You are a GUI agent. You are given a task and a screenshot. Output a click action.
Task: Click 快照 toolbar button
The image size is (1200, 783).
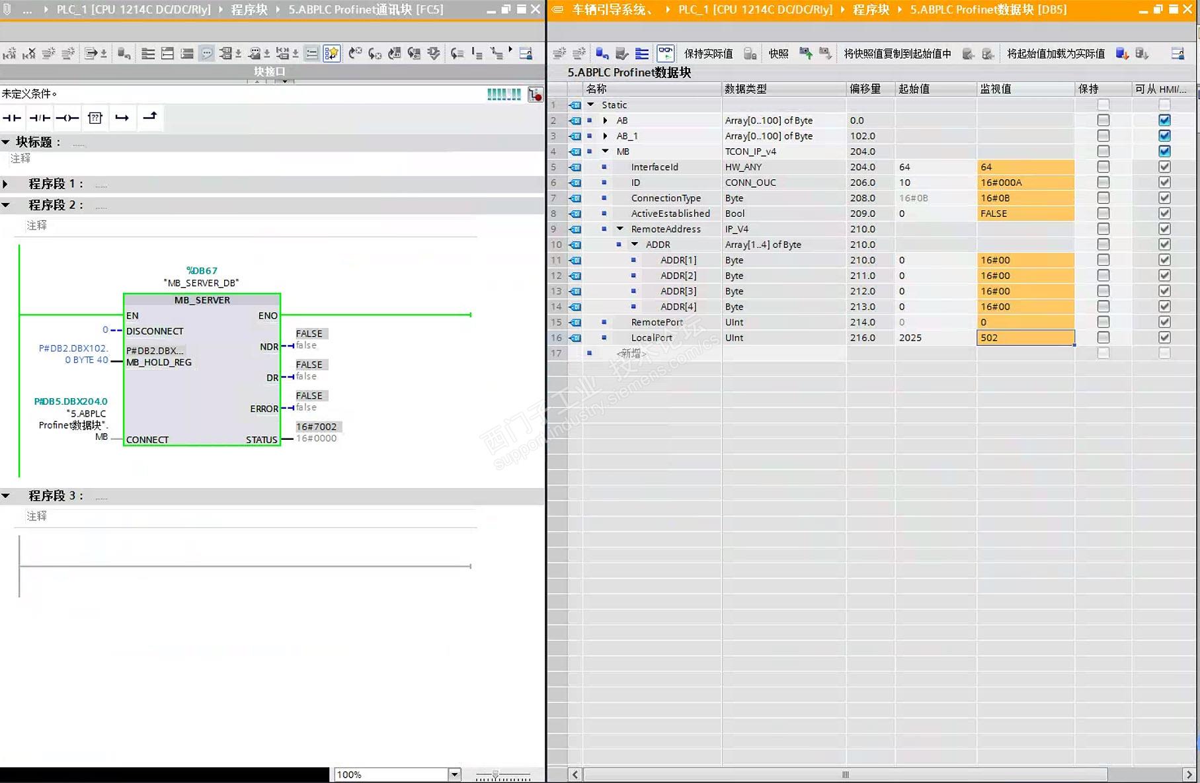tap(778, 54)
